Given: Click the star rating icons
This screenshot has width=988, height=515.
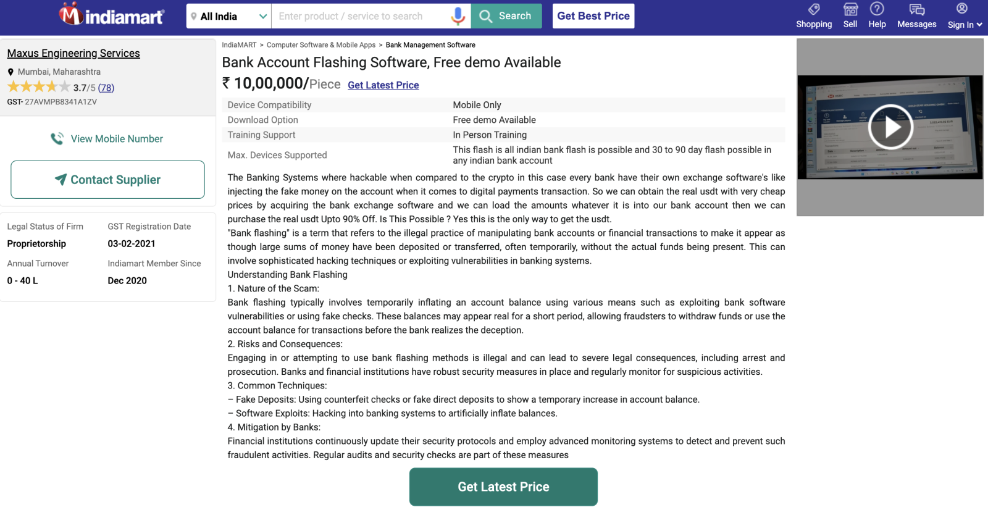Looking at the screenshot, I should [38, 87].
